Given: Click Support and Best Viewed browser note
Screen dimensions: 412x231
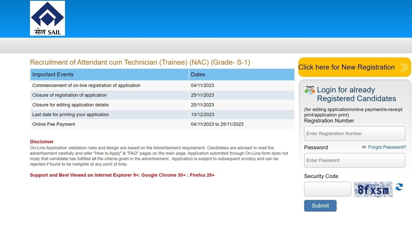Looking at the screenshot, I should [122, 175].
